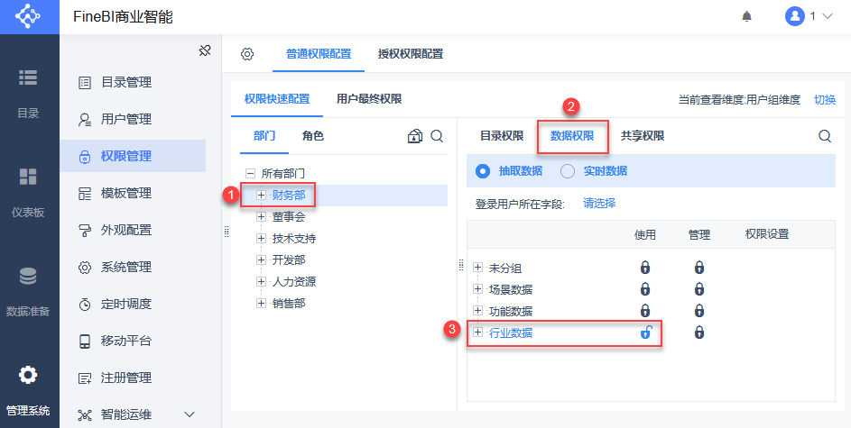
Task: Open 仪表板 in the left navigation bar
Action: [28, 191]
